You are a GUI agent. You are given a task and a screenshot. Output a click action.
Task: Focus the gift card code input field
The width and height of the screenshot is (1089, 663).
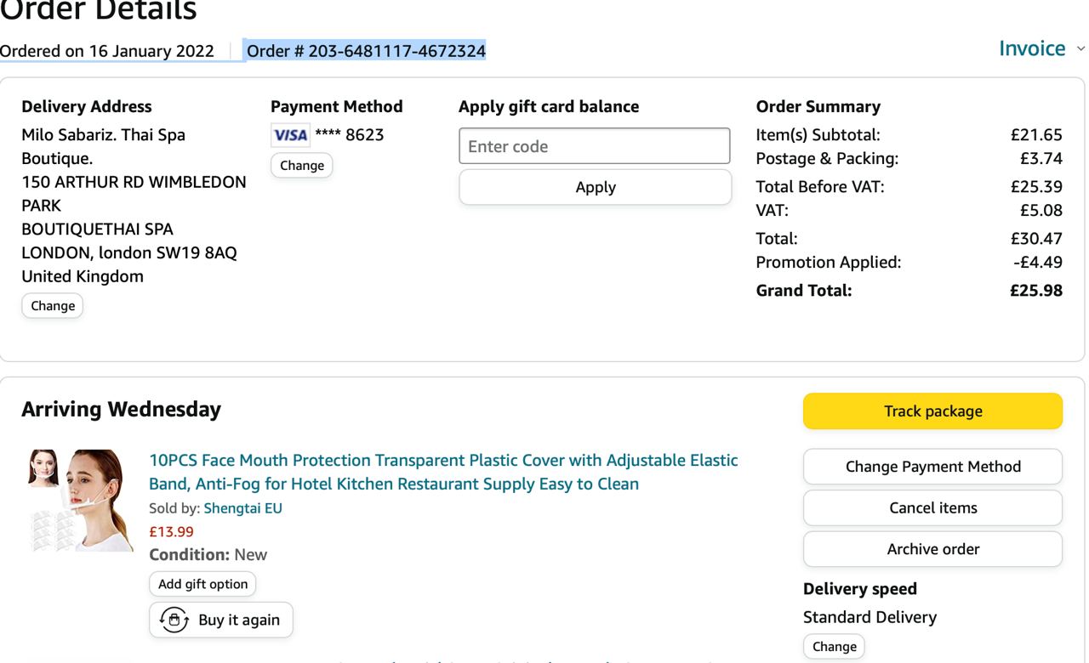click(x=594, y=146)
